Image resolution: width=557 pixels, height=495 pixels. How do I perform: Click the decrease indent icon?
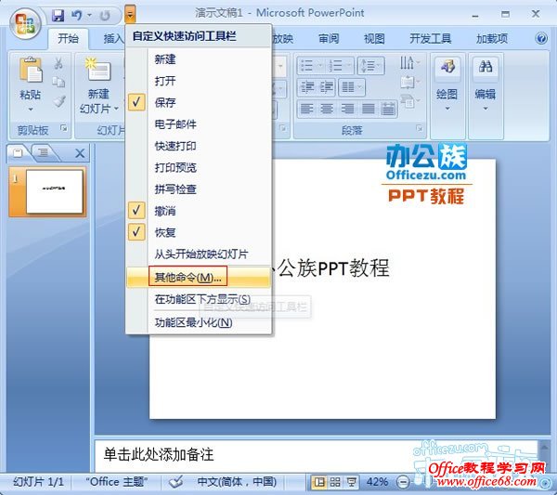click(x=306, y=87)
